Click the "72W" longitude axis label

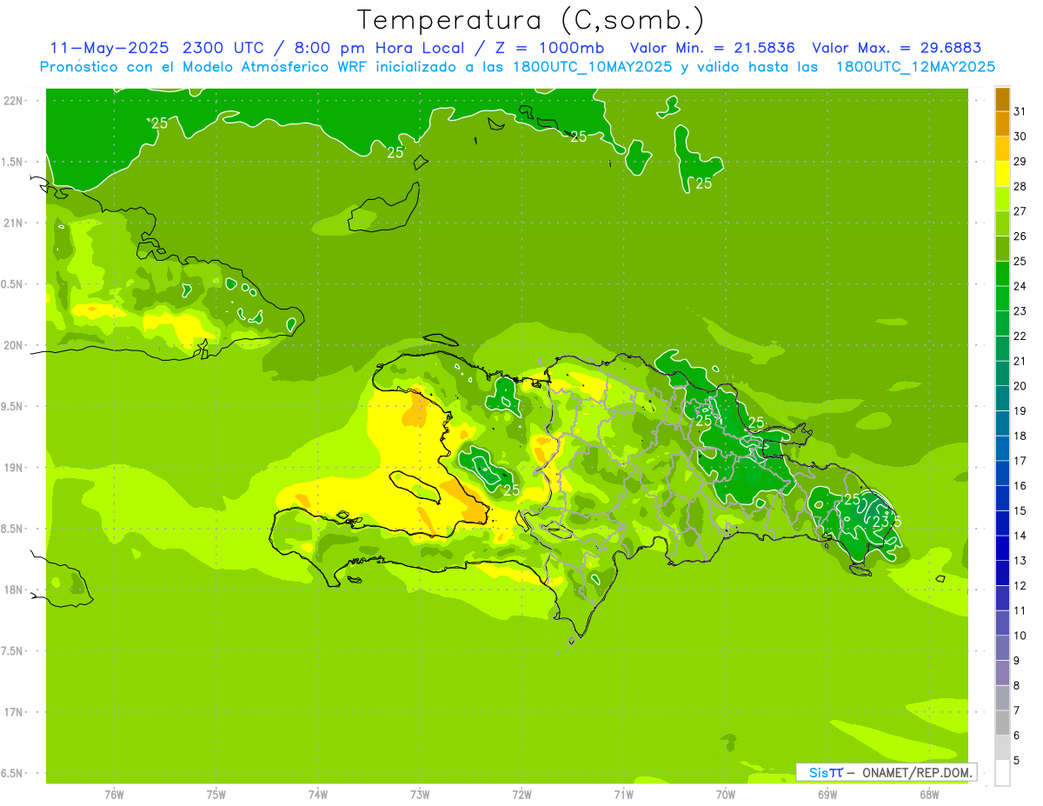click(521, 795)
